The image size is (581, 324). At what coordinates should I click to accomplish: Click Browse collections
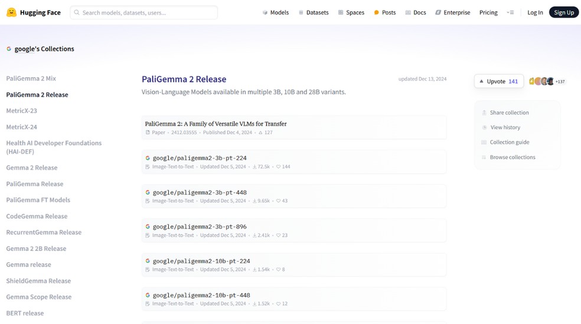(x=508, y=157)
